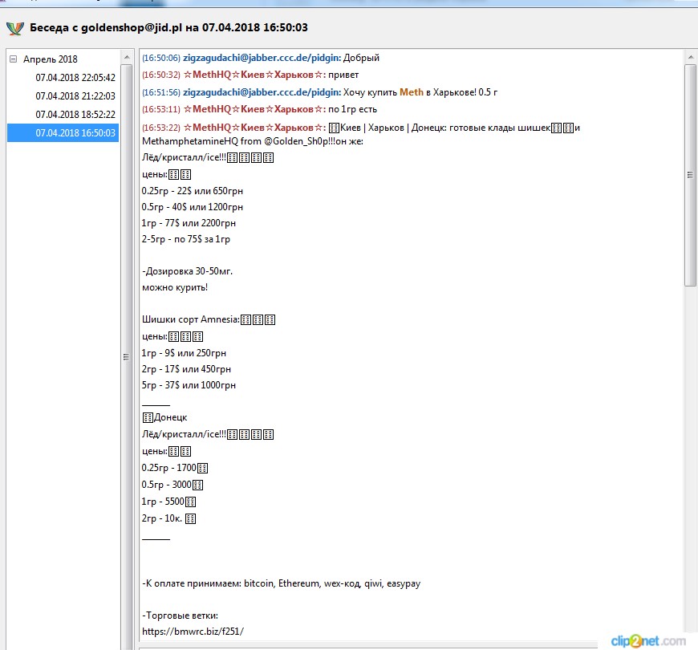Viewport: 698px width, 650px height.
Task: Select the "Апрель 2018" month group label
Action: coord(50,59)
